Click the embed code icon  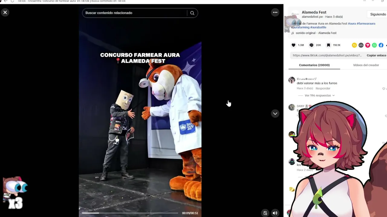coord(361,45)
